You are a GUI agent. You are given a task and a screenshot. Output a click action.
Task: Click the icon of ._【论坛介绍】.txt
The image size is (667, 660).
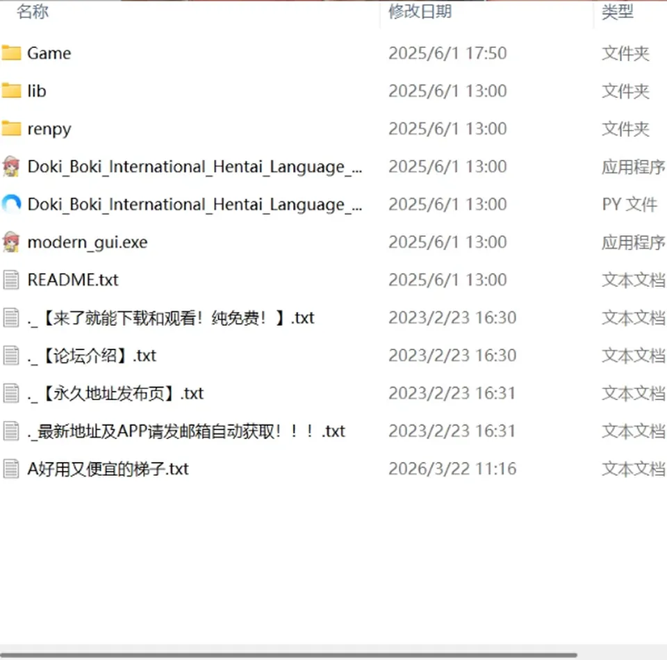pos(11,356)
